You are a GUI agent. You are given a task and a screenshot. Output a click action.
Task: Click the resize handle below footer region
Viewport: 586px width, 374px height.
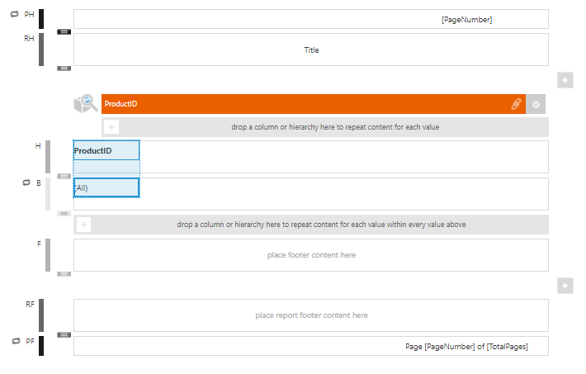pos(64,273)
